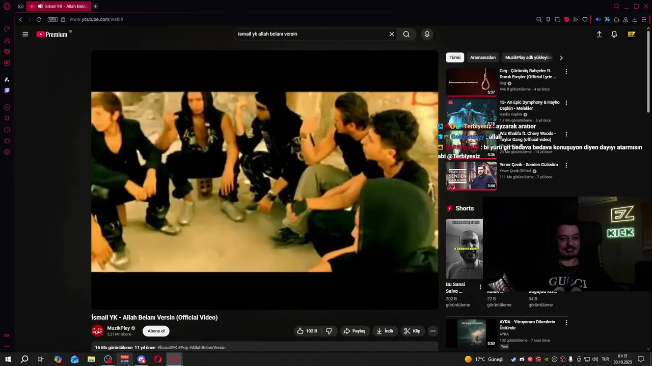Open Steam tray icon
The height and width of the screenshot is (366, 652).
click(513, 359)
